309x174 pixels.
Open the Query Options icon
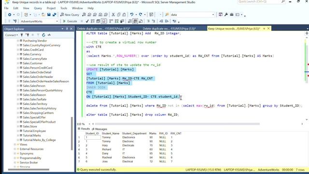pos(98,21)
